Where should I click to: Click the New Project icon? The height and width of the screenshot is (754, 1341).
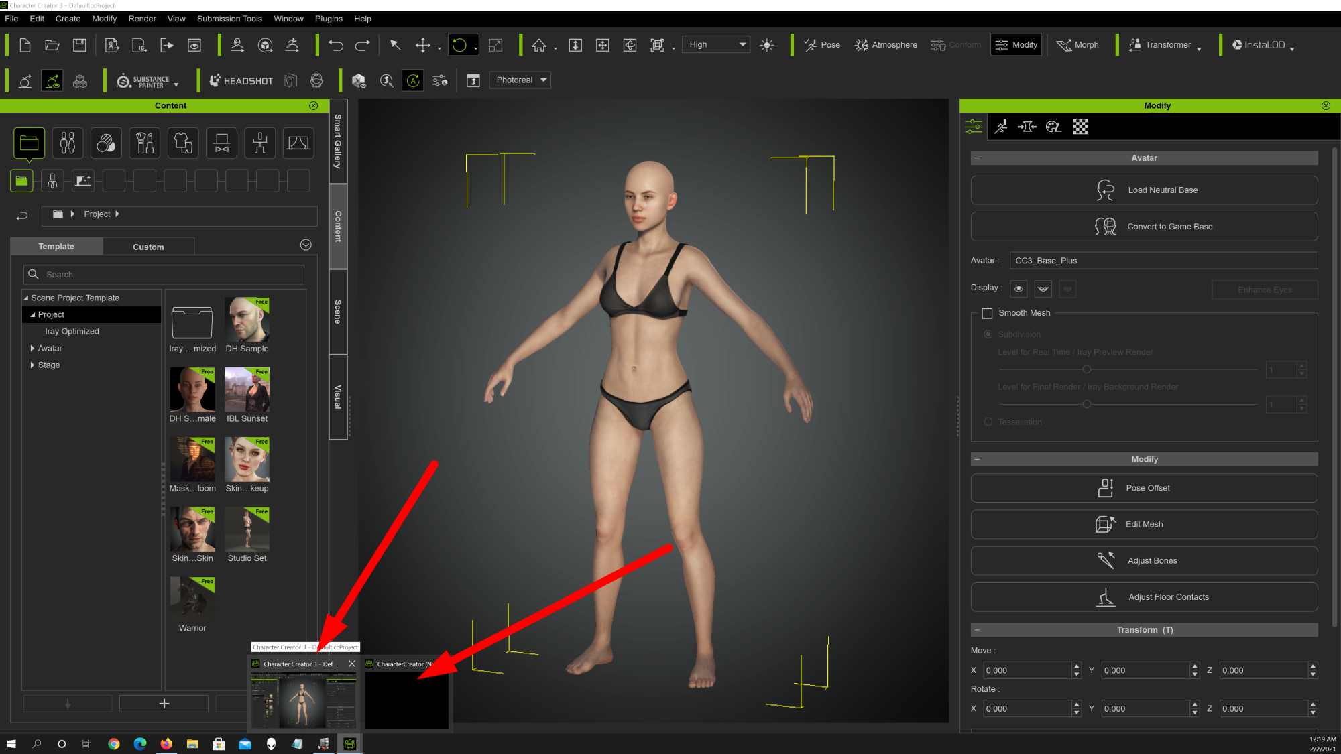pyautogui.click(x=25, y=45)
